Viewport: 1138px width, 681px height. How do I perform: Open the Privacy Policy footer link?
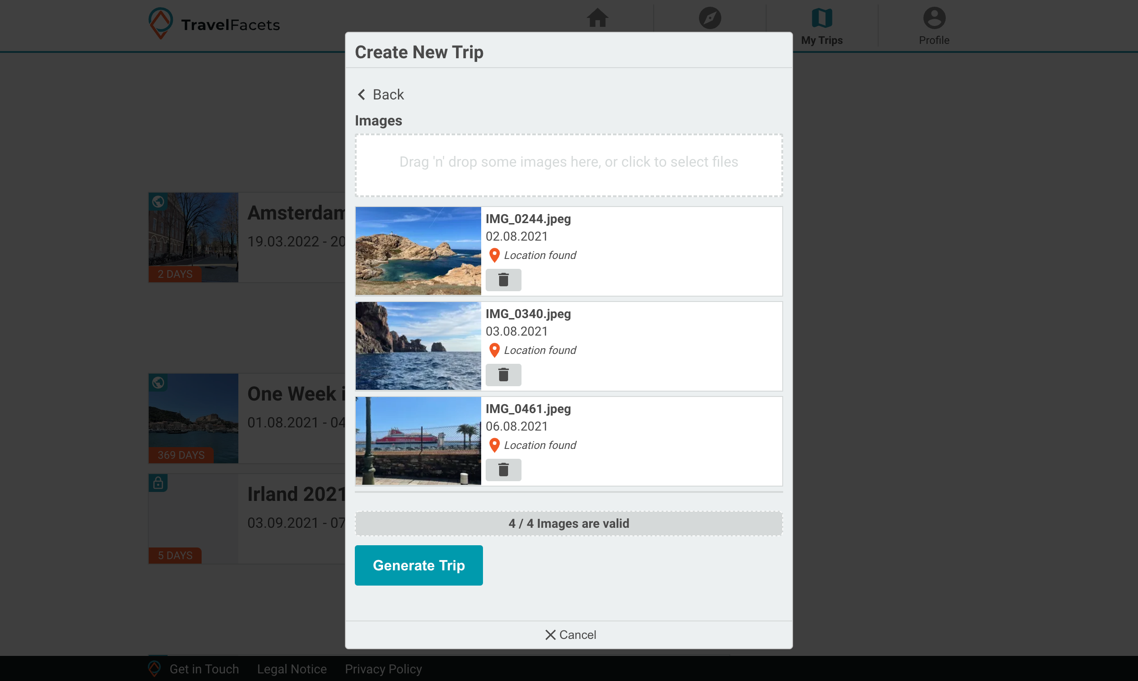pyautogui.click(x=383, y=668)
